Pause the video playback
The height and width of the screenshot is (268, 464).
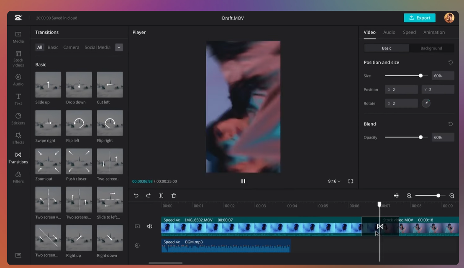(243, 181)
